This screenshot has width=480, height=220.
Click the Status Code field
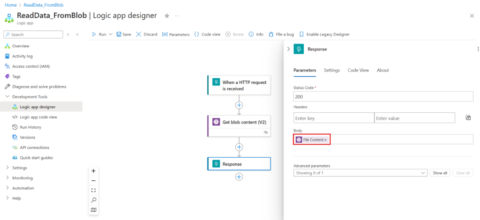click(383, 97)
